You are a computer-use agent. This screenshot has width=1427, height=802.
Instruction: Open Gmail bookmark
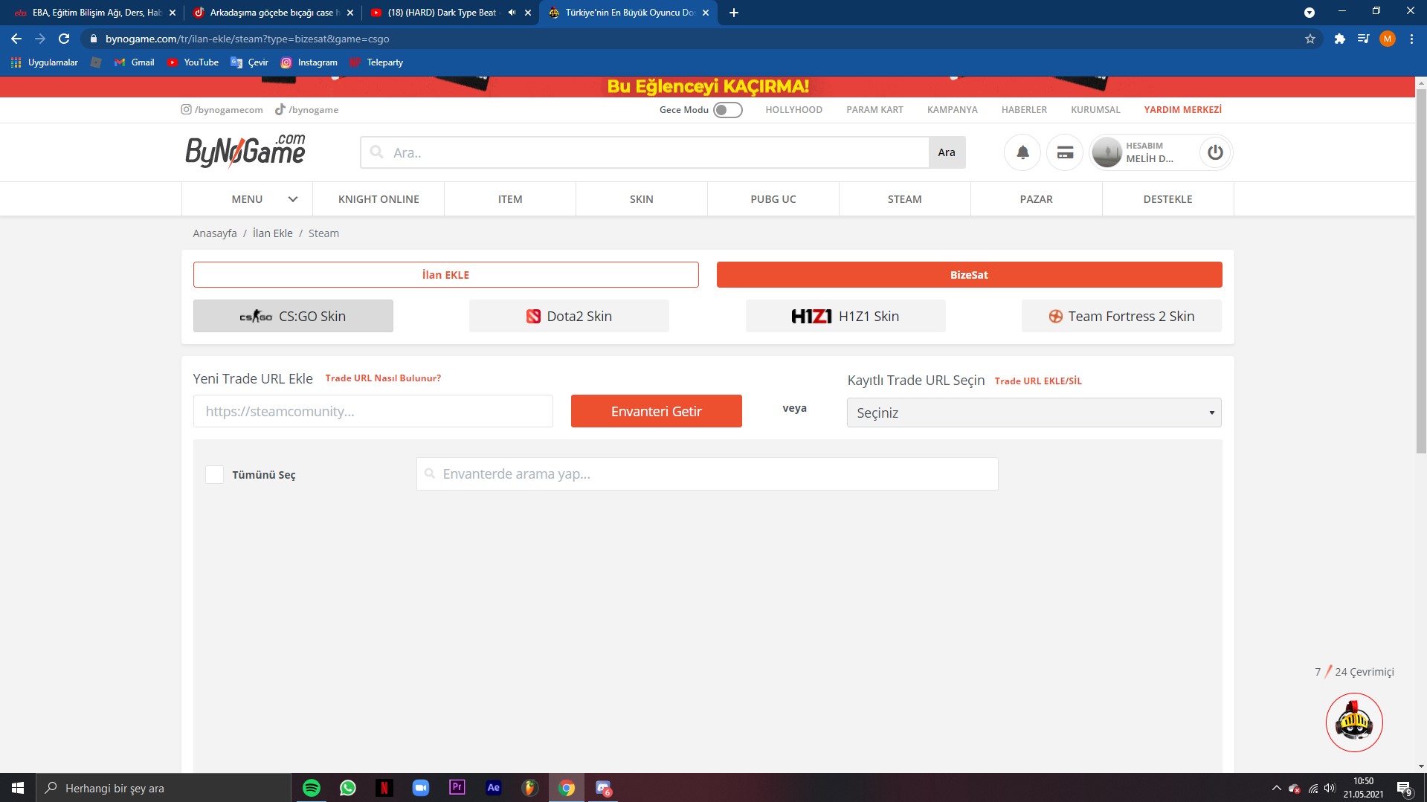[x=135, y=62]
